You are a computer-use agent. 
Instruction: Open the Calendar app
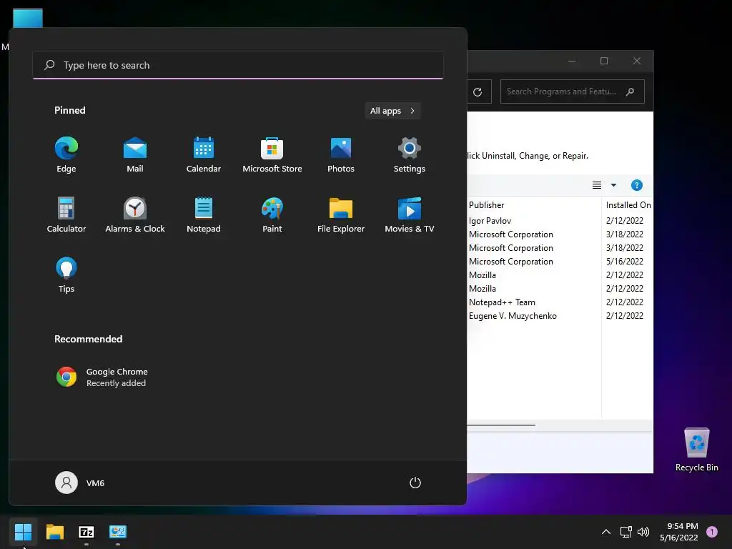pos(204,155)
